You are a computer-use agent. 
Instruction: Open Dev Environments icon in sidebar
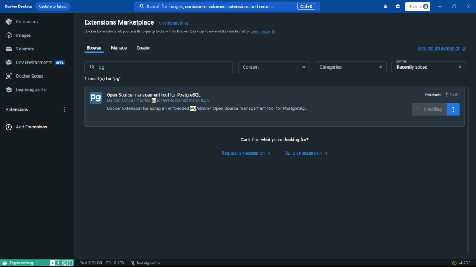(x=9, y=63)
